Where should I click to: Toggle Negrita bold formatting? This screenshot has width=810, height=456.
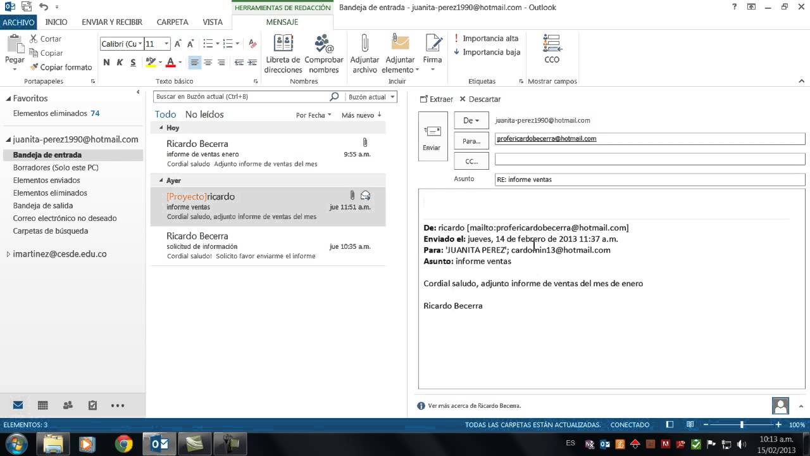tap(106, 62)
